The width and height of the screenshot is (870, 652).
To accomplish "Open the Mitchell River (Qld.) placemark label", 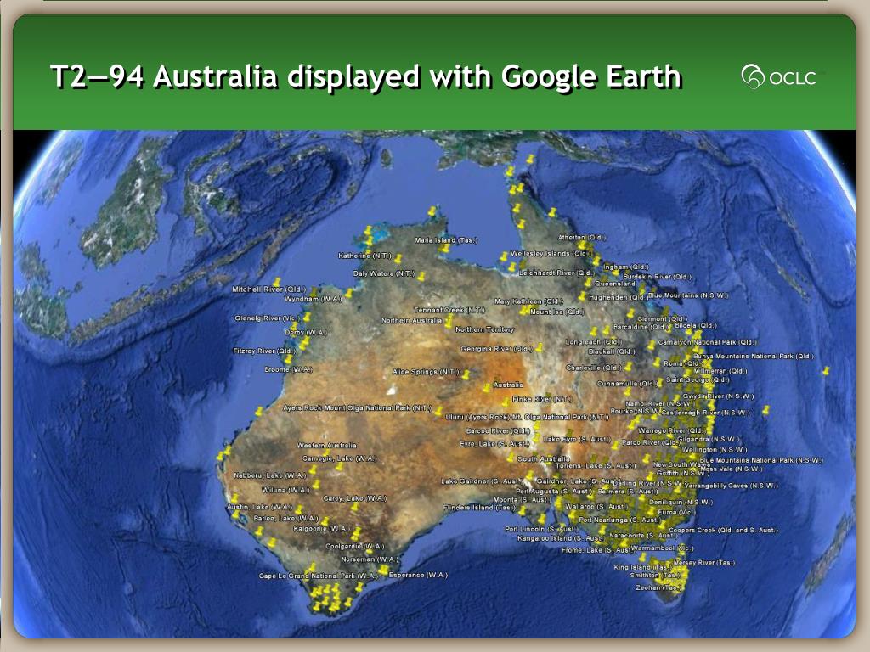I will click(268, 289).
